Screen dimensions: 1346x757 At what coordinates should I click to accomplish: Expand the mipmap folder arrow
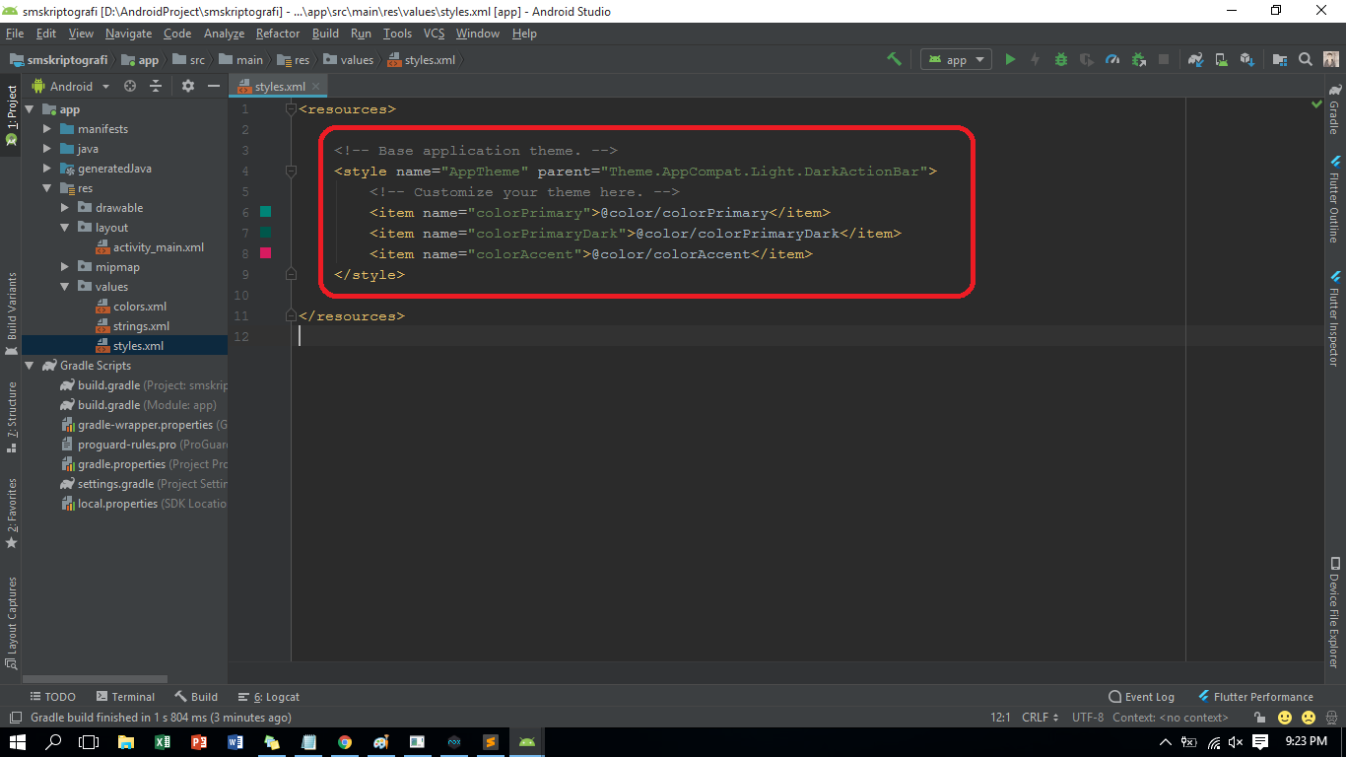(65, 267)
